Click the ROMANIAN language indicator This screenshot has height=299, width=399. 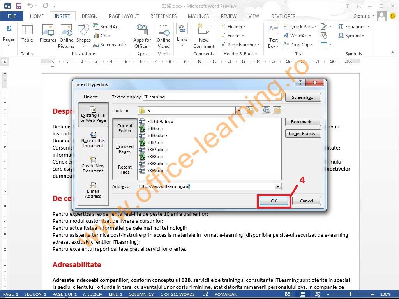[226, 294]
